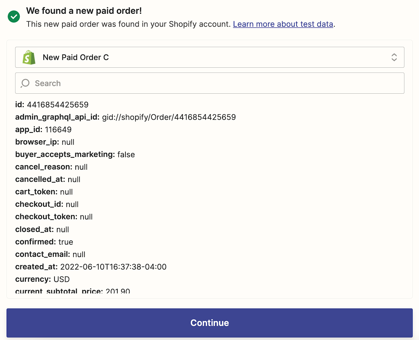Select the browser_ip null row
The width and height of the screenshot is (419, 340).
[45, 142]
